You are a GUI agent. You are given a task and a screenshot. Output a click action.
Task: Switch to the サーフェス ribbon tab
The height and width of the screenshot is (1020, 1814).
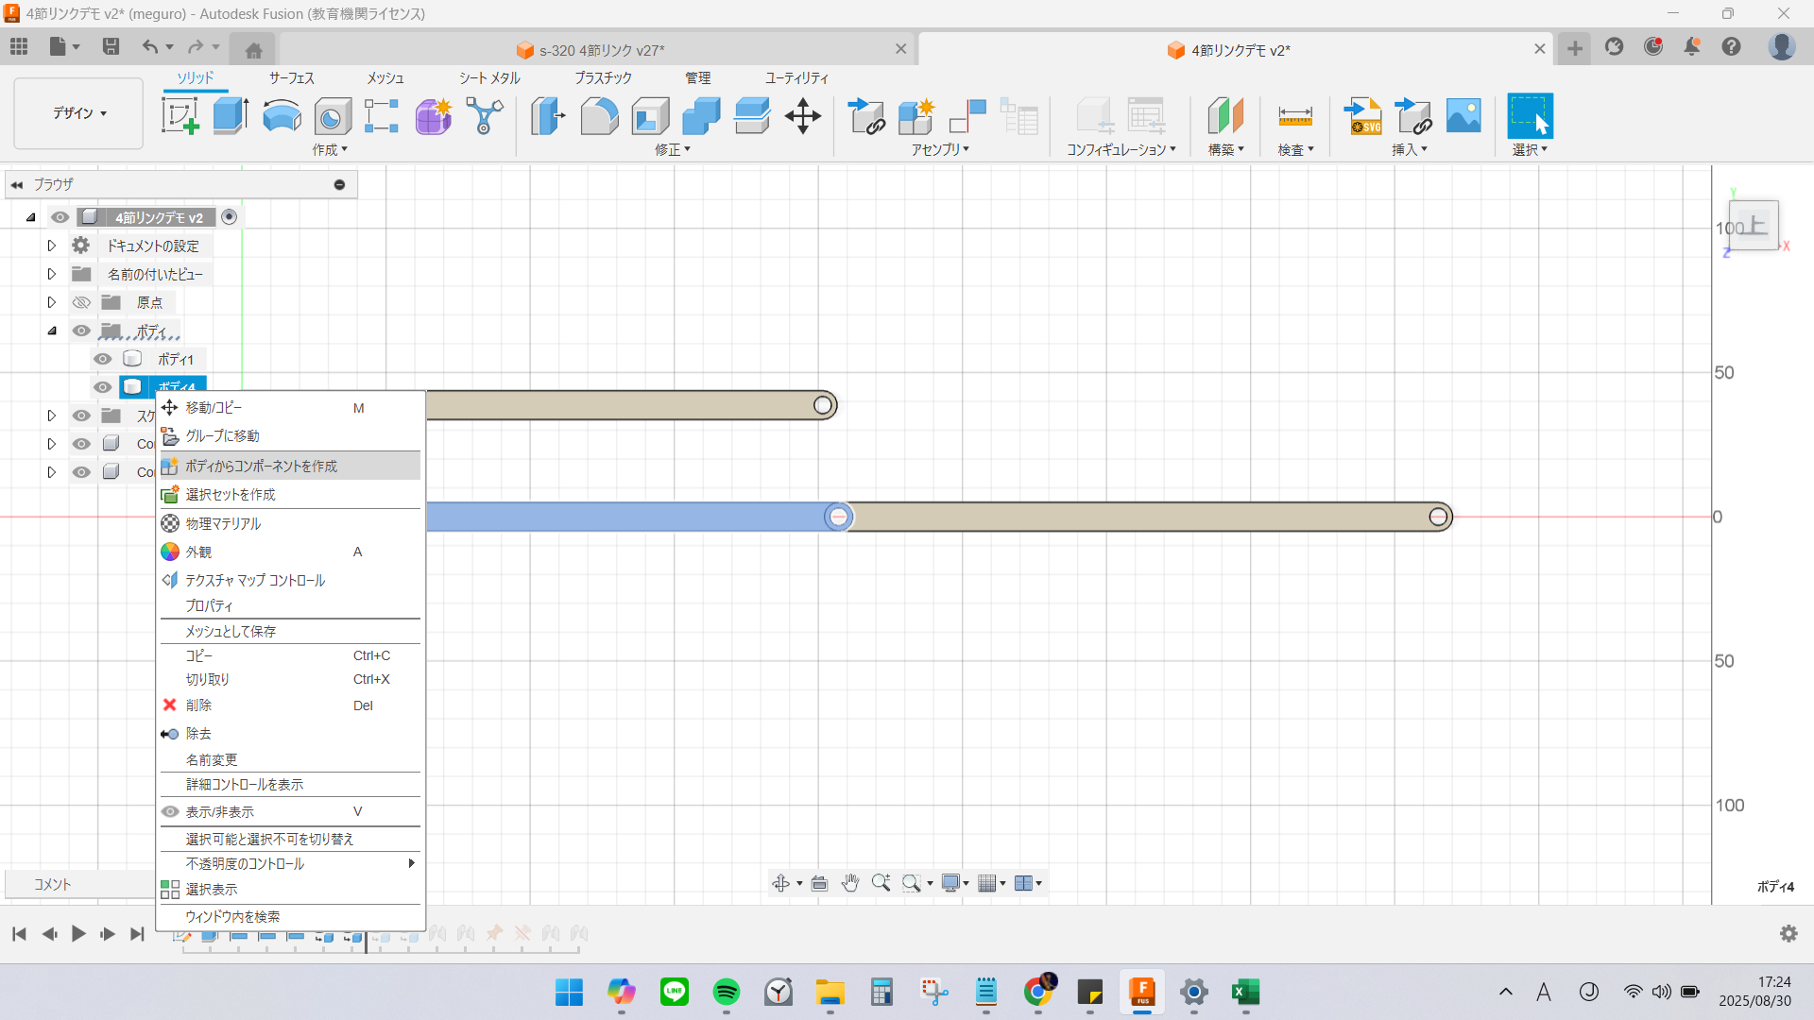(291, 78)
